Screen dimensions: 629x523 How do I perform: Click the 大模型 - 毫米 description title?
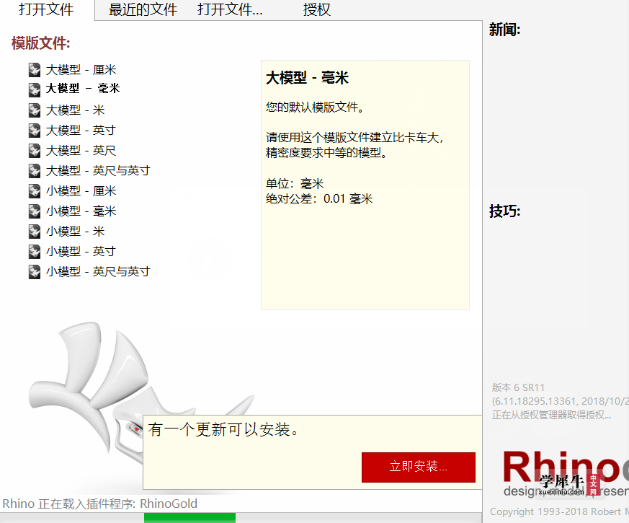point(307,77)
